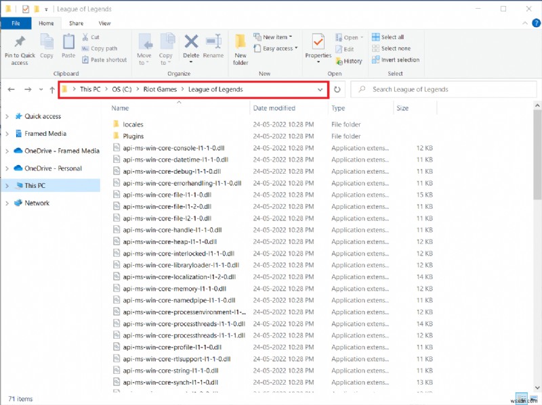
Task: Switch to the Share ribbon tab
Action: point(76,23)
